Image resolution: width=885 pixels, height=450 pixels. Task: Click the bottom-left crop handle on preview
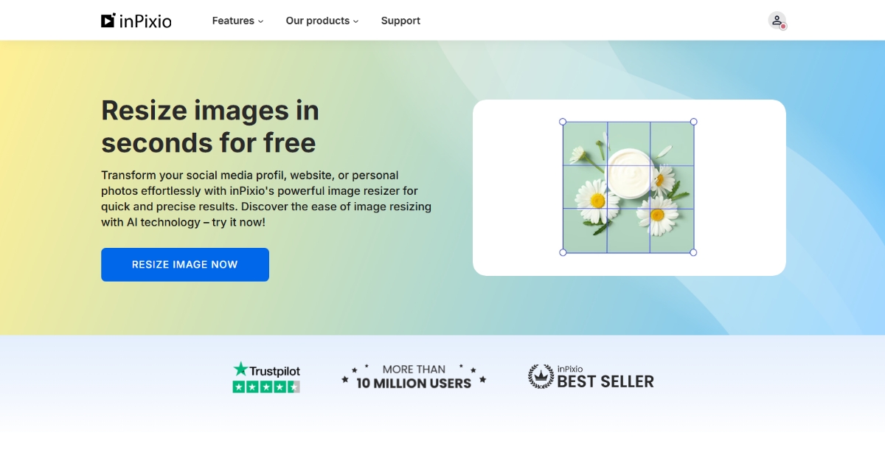[563, 252]
